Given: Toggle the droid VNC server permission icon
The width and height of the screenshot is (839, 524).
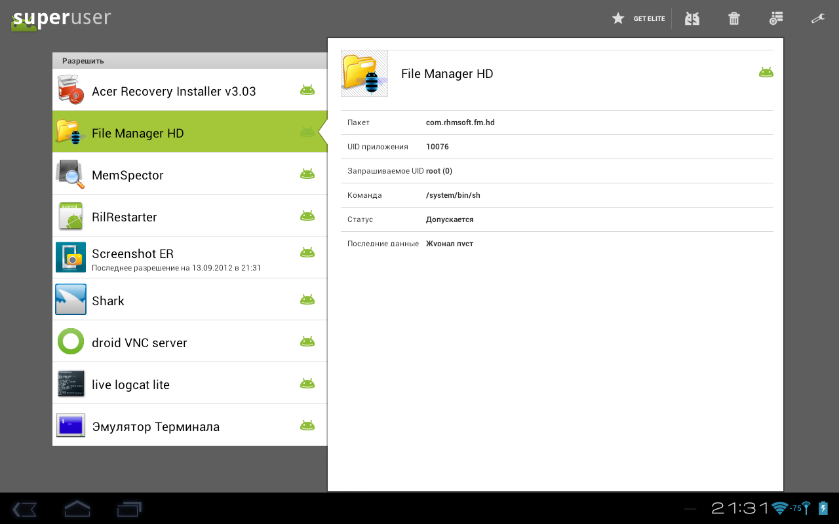Looking at the screenshot, I should click(x=307, y=342).
